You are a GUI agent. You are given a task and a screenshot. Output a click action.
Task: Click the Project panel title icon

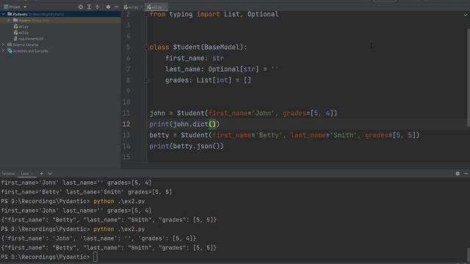(6, 7)
